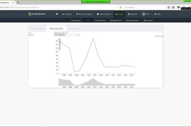Bookmark this page with the star
Screen dimensions: 191x127
coord(168,7)
